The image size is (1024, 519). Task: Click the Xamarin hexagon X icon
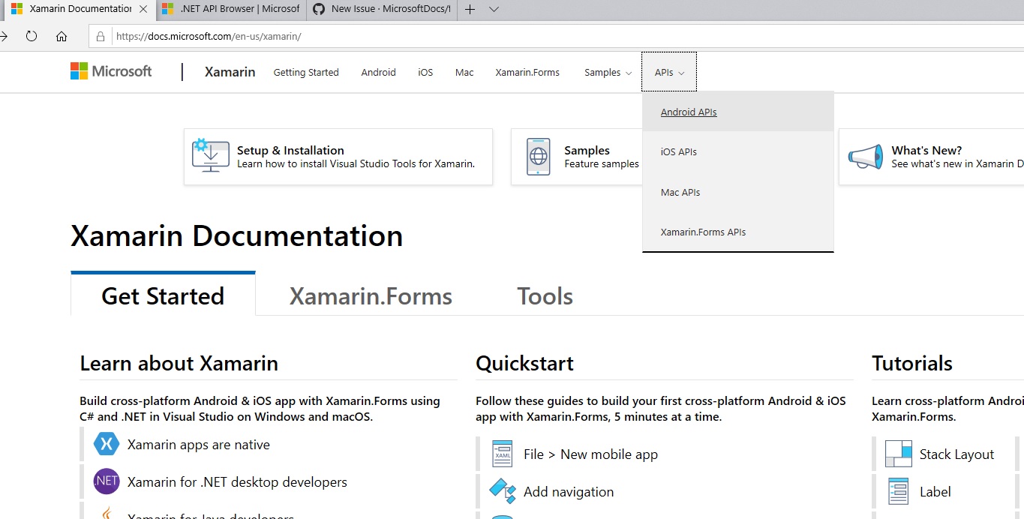[107, 444]
